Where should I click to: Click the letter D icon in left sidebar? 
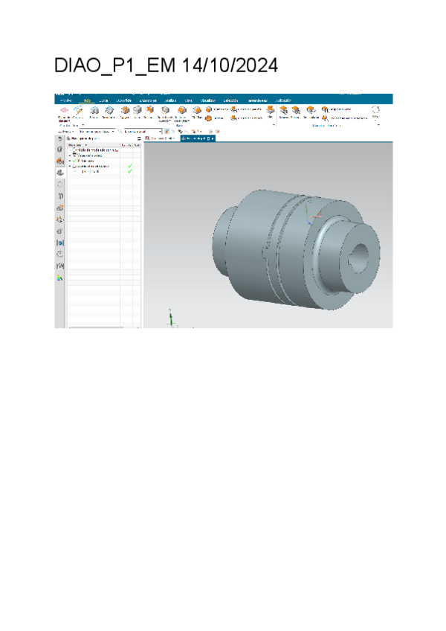tap(60, 196)
